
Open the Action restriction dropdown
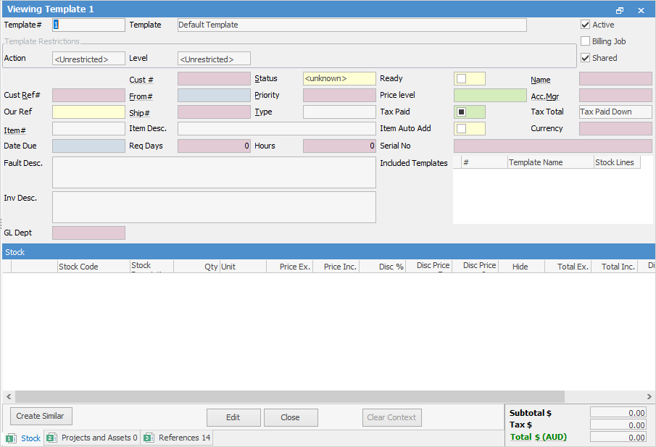88,59
